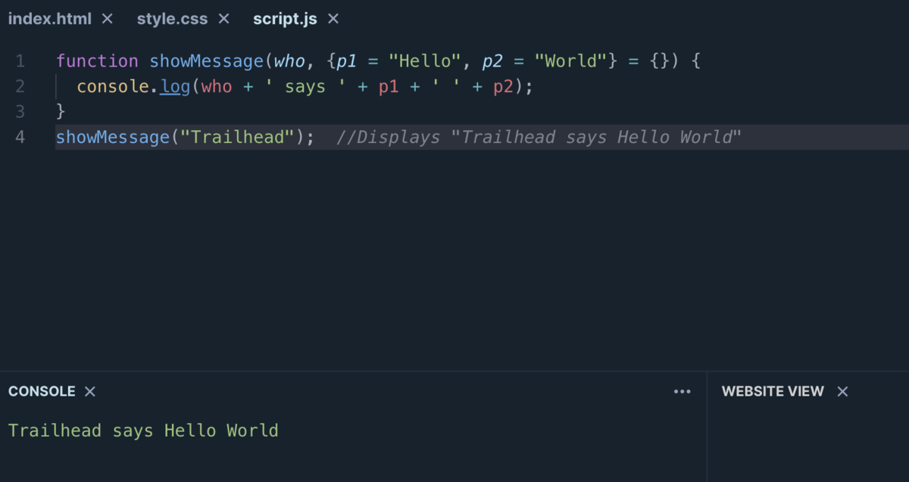Image resolution: width=909 pixels, height=482 pixels.
Task: Select line number 1 in the gutter
Action: click(x=20, y=61)
